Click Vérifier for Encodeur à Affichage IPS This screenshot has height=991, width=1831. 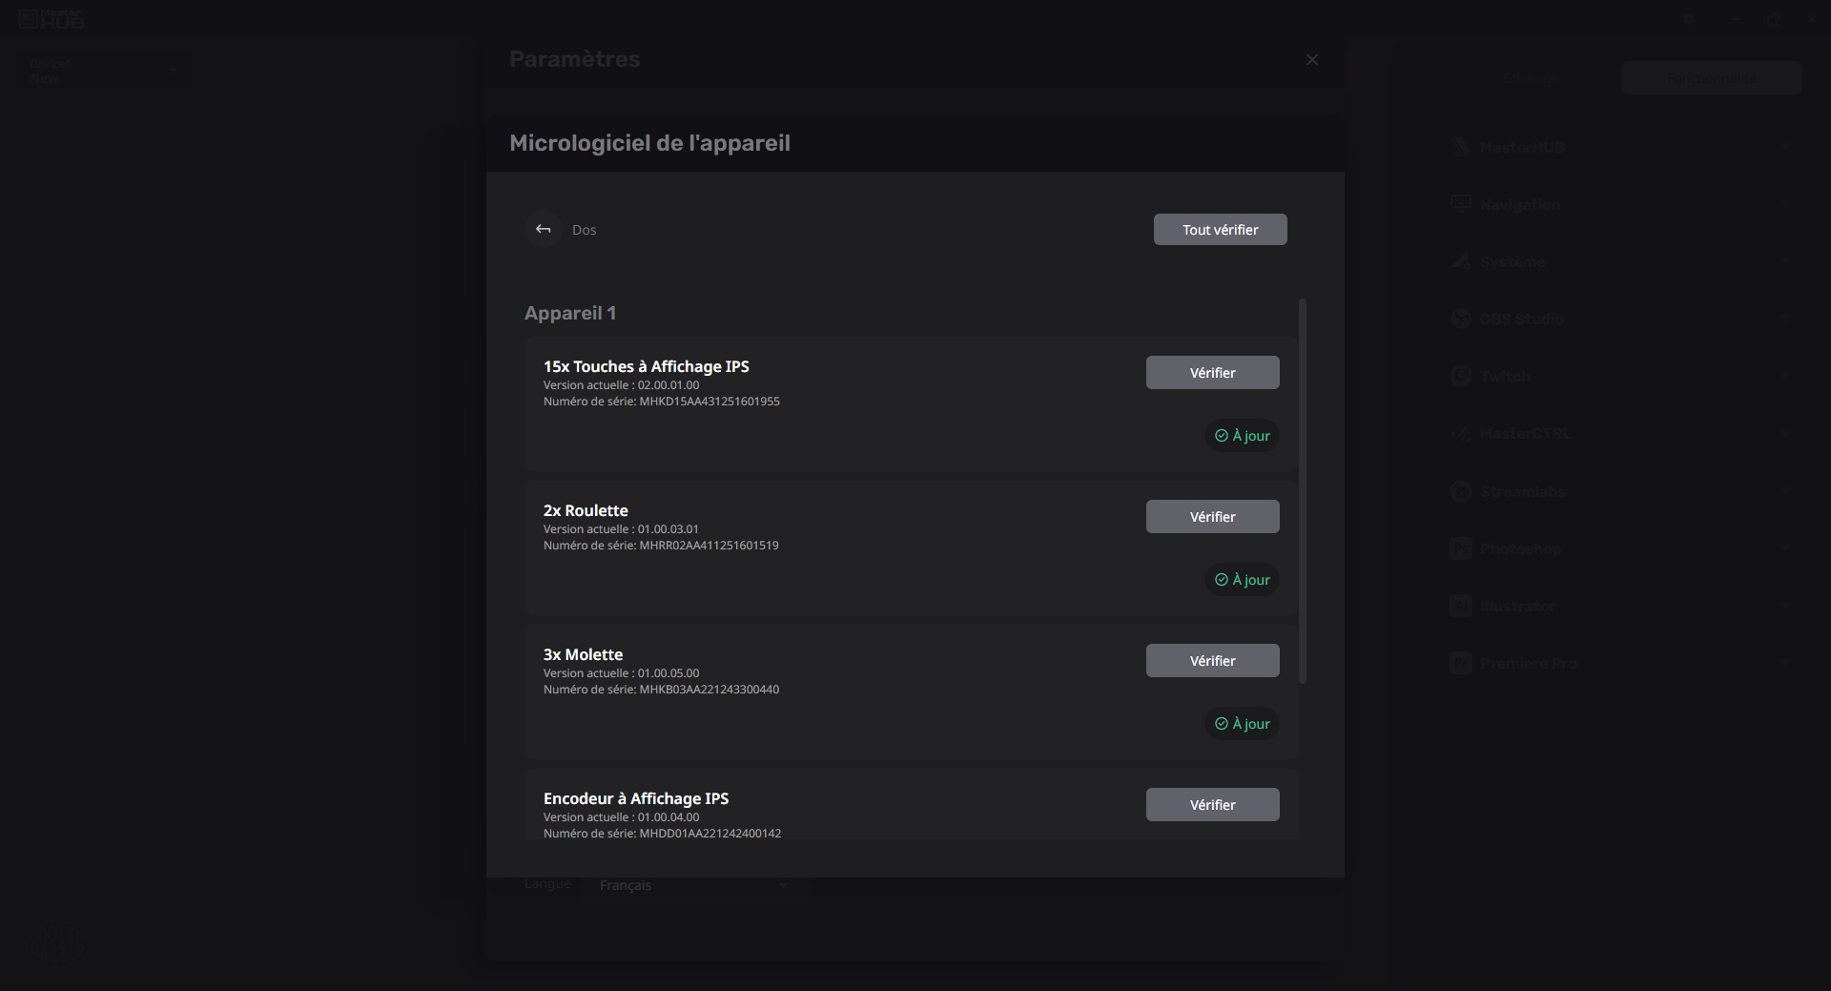coord(1212,805)
